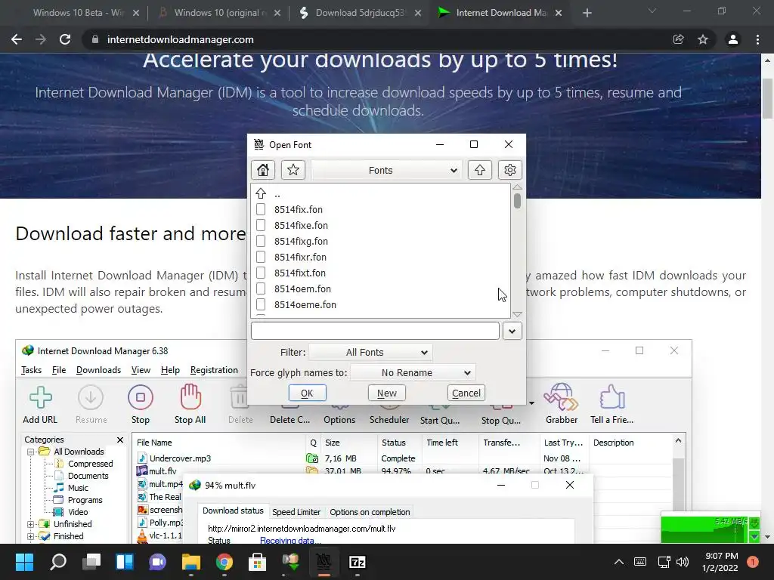Switch to Windows 10 Beta tab
This screenshot has height=580, width=774.
pos(79,13)
